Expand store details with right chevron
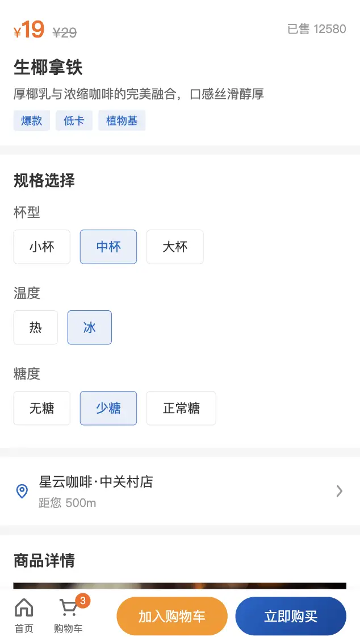The width and height of the screenshot is (360, 641). [340, 491]
